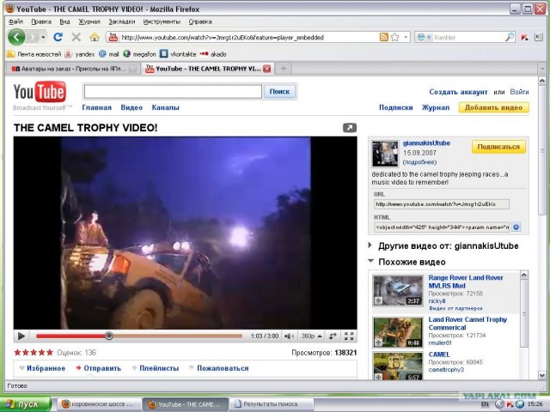Open Kaspersky icon in browser toolbar
The image size is (550, 412).
pos(525,37)
